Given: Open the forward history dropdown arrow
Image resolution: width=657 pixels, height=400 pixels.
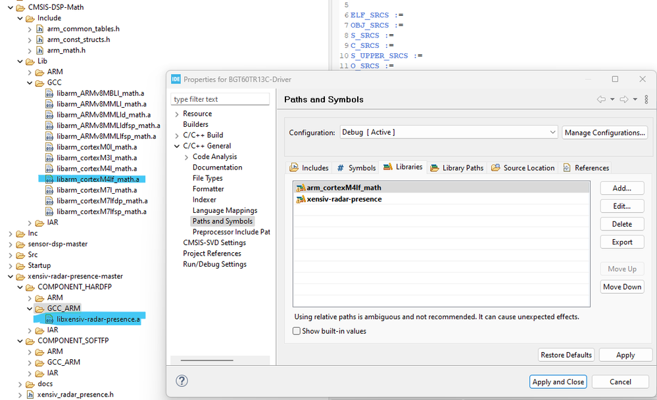Looking at the screenshot, I should (635, 99).
